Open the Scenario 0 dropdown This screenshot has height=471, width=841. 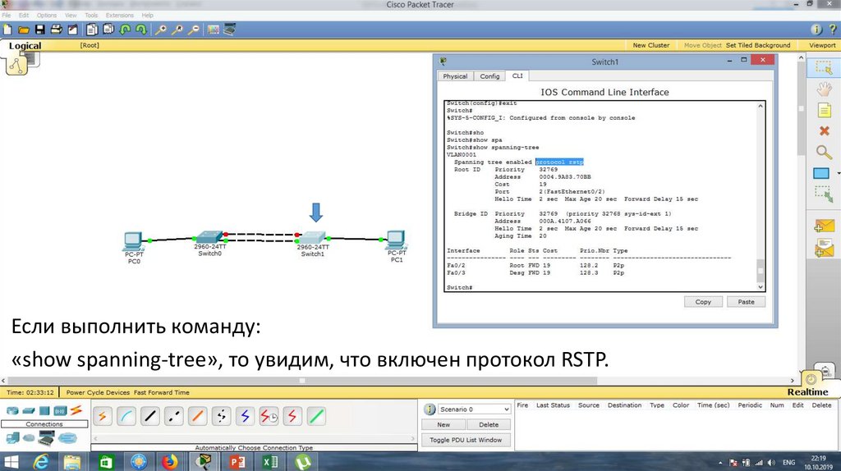(474, 409)
